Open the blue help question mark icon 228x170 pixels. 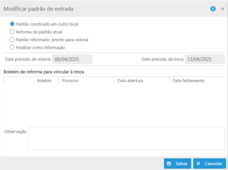[213, 9]
